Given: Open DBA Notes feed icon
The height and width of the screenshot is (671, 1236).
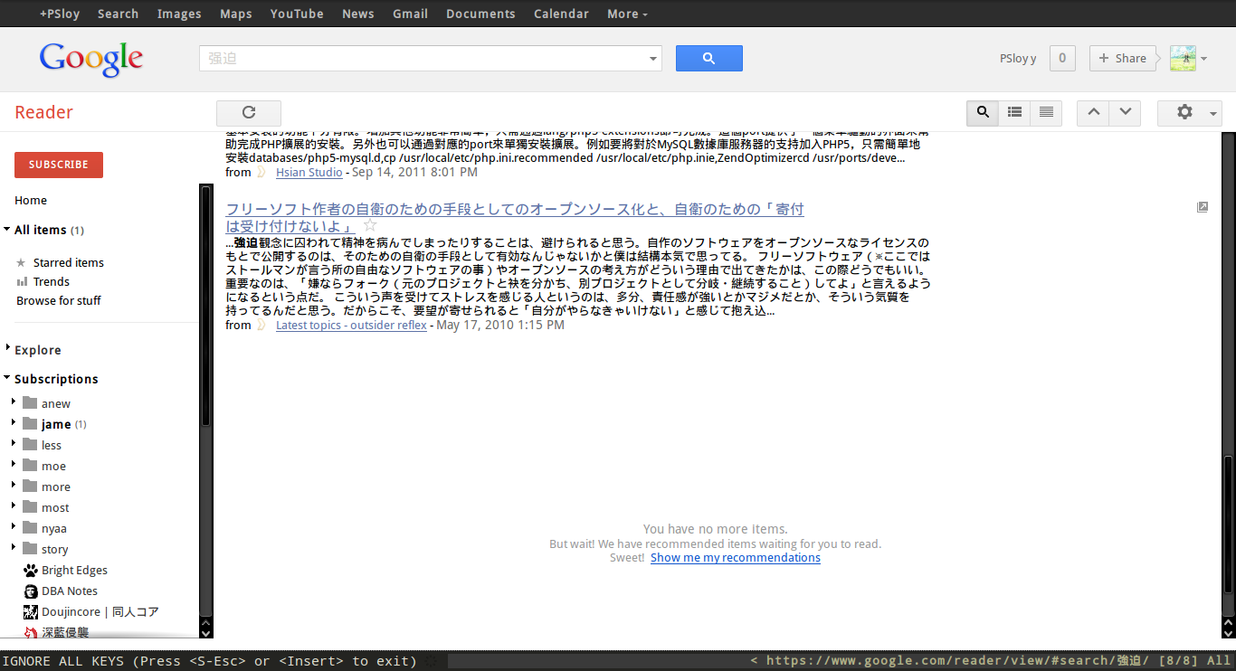Looking at the screenshot, I should 31,591.
